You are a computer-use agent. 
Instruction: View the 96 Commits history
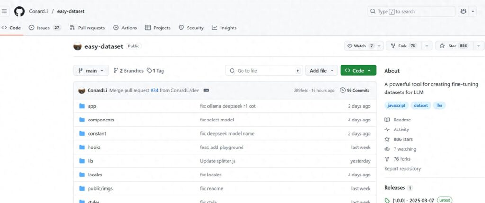point(355,90)
